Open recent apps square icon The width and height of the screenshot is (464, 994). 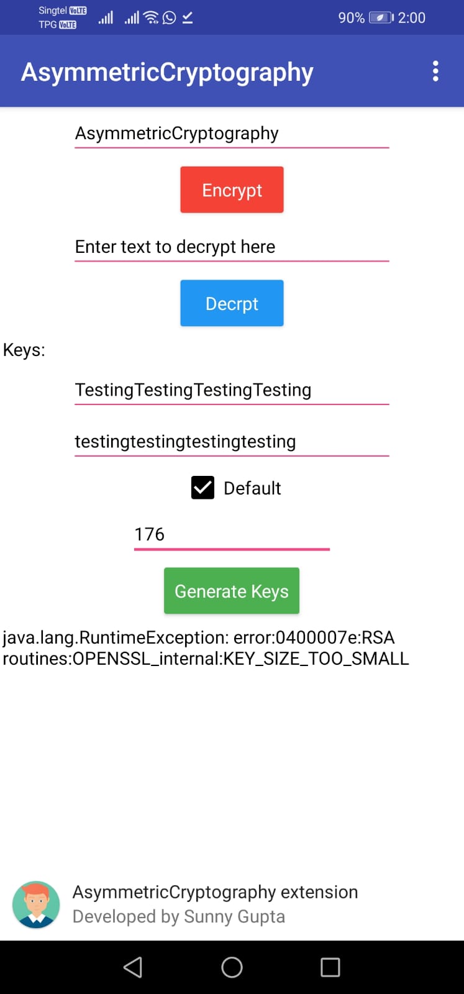330,967
